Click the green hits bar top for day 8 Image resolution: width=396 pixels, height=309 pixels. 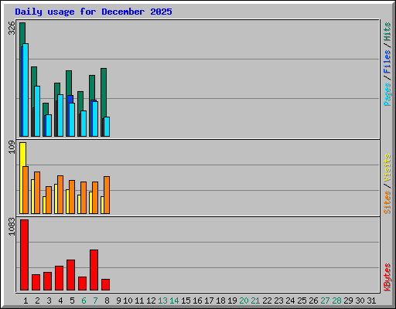[104, 93]
